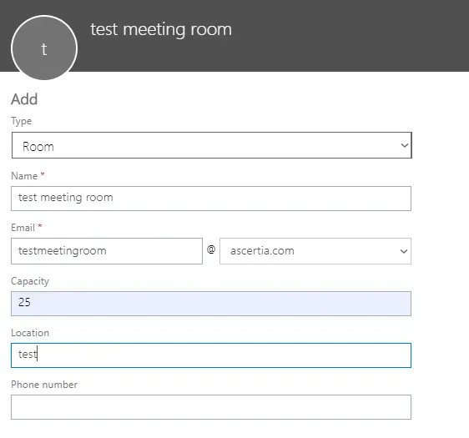Click the chevron arrow beside ascertia.com
Viewport: 469px width, 438px height.
click(404, 251)
